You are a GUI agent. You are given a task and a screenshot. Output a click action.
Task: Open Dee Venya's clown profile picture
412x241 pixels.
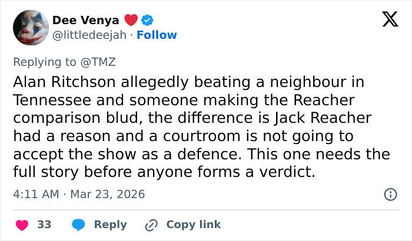click(28, 28)
